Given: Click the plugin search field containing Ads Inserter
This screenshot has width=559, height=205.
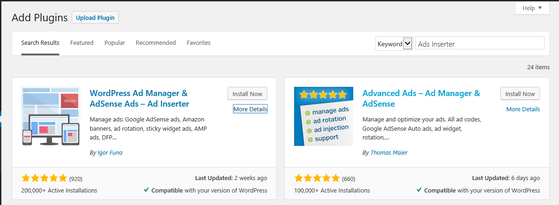Looking at the screenshot, I should [x=479, y=44].
